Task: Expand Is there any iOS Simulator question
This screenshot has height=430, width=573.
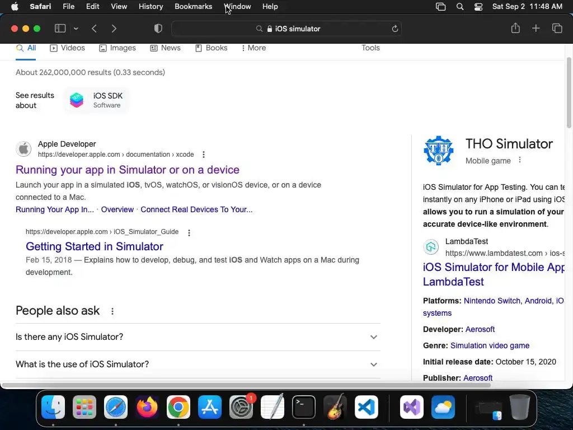Action: (198, 336)
